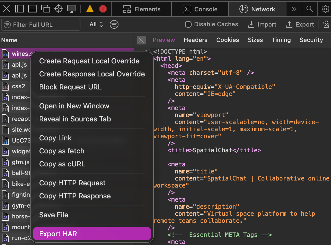Select Copy as cURL menu entry

[x=62, y=164]
